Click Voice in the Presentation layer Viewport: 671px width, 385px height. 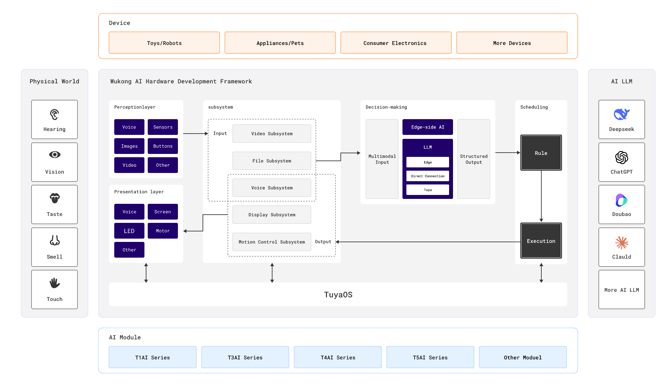point(129,212)
